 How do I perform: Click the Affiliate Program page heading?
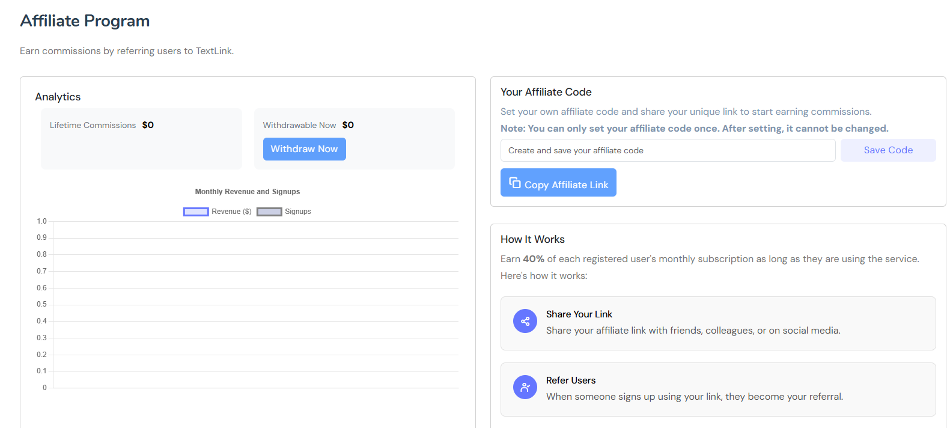85,21
